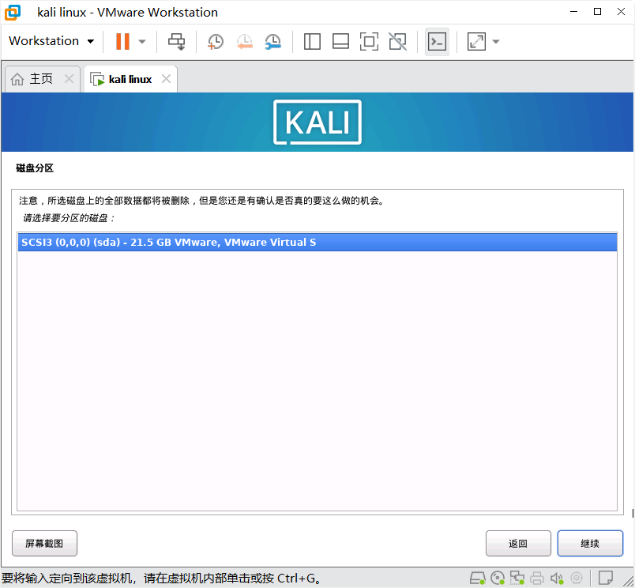Click the CD/DVD device status icon
The image size is (635, 588).
pos(498,578)
